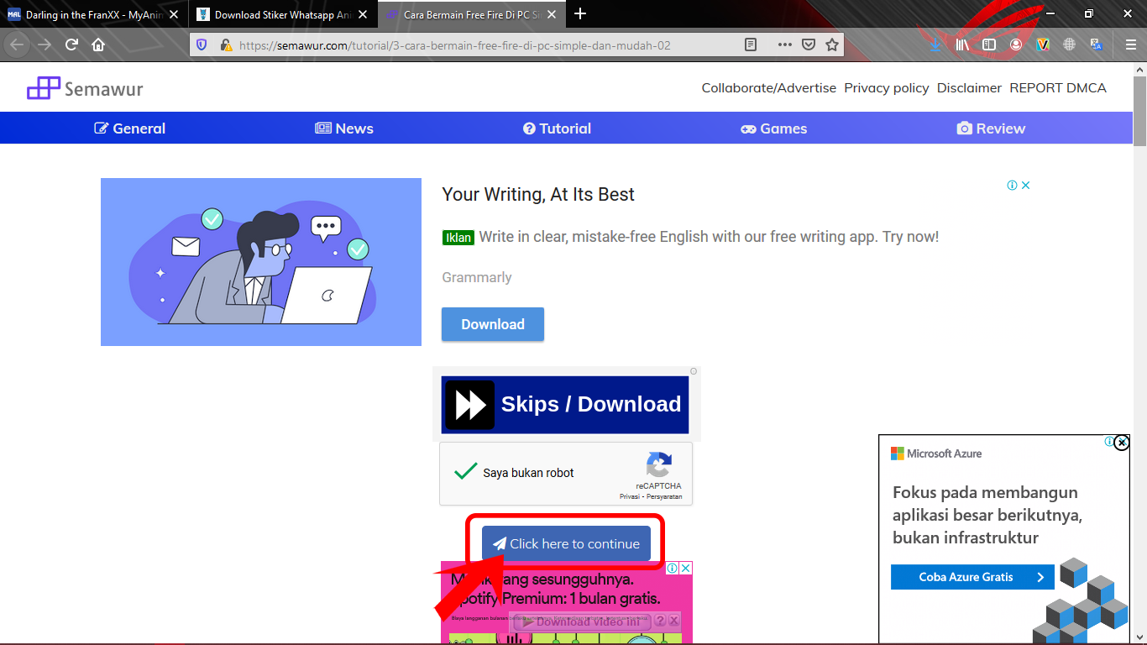The height and width of the screenshot is (645, 1147).
Task: Close the Grammarly ad with the X
Action: coord(1026,185)
